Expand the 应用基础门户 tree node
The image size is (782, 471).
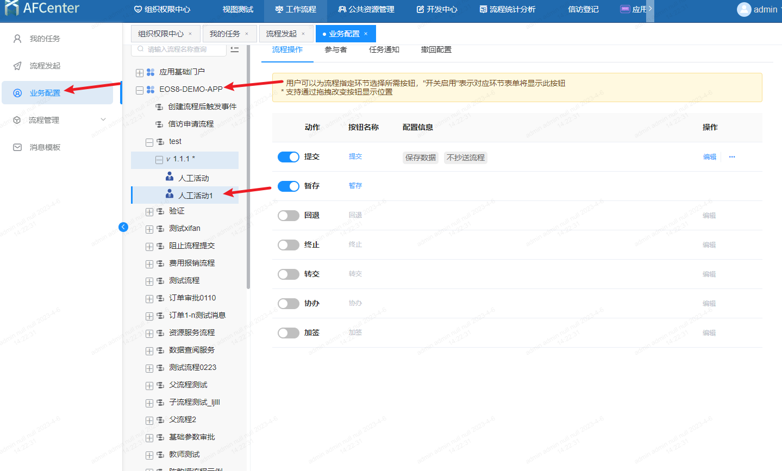(x=140, y=73)
